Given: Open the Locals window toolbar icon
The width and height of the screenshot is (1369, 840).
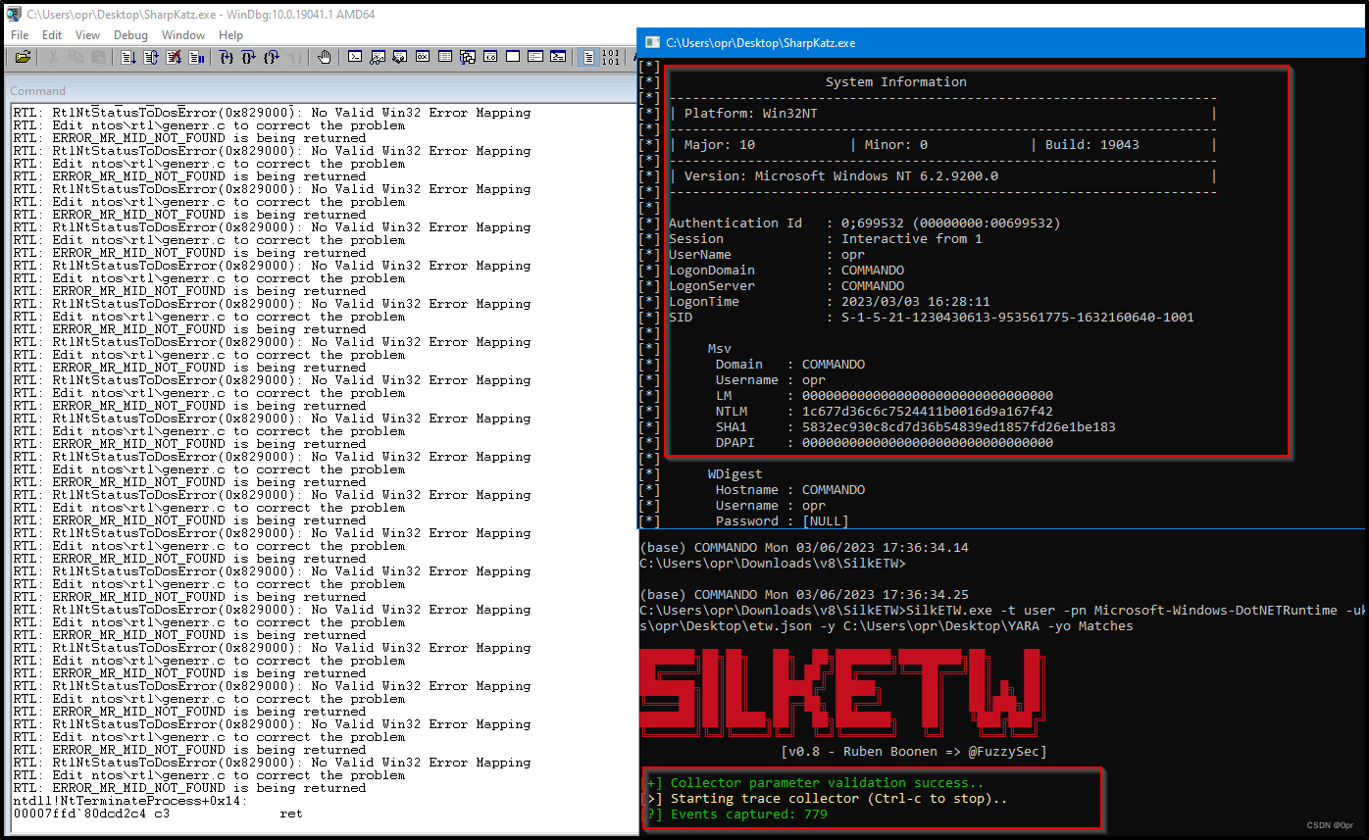Looking at the screenshot, I should tap(399, 57).
